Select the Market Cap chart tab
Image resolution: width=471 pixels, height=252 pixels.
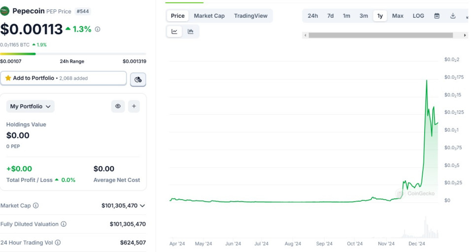209,16
